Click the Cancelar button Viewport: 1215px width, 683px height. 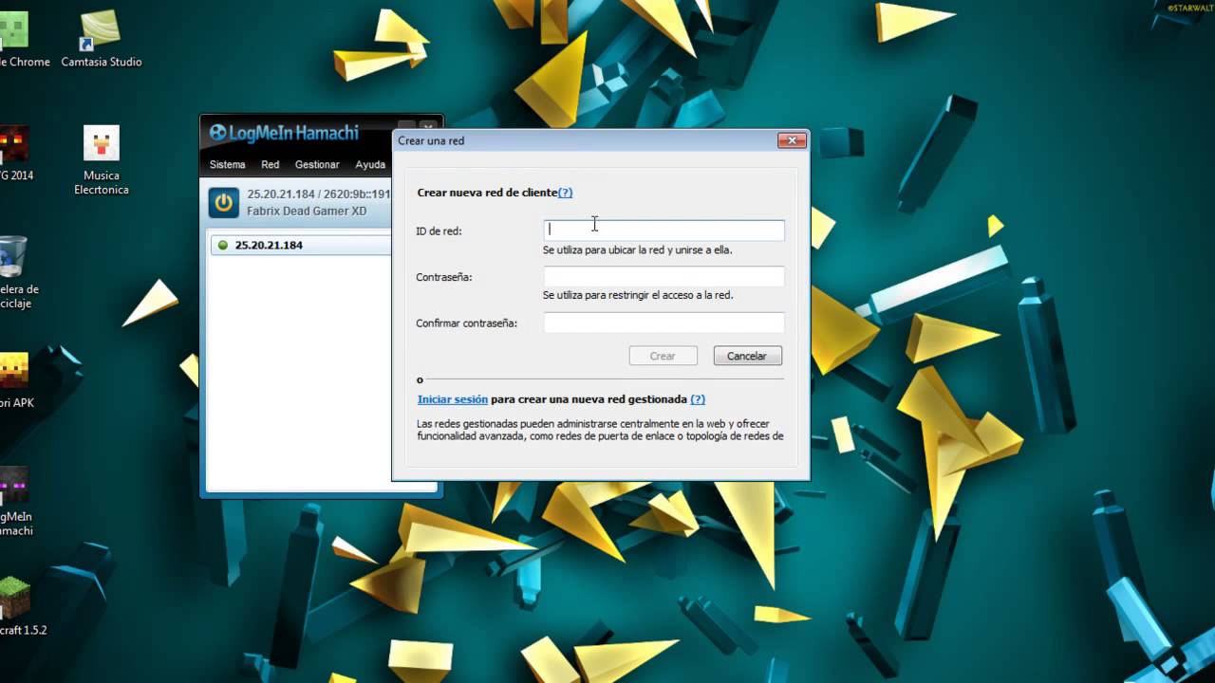click(747, 356)
